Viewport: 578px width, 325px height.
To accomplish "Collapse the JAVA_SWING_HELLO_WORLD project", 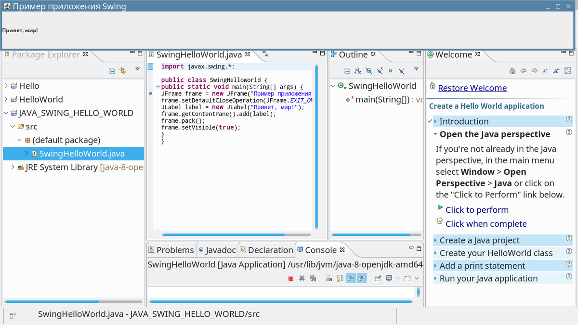I will click(x=6, y=113).
